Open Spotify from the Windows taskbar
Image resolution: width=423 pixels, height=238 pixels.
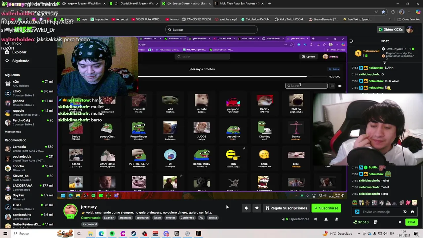coord(112,234)
